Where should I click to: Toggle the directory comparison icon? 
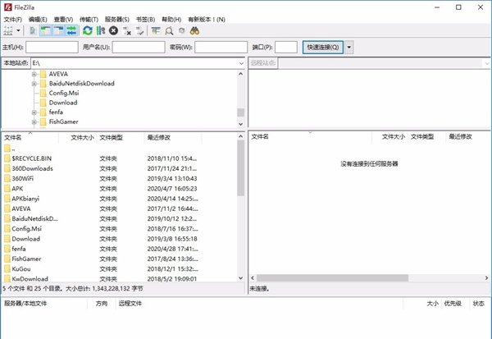[x=169, y=31]
